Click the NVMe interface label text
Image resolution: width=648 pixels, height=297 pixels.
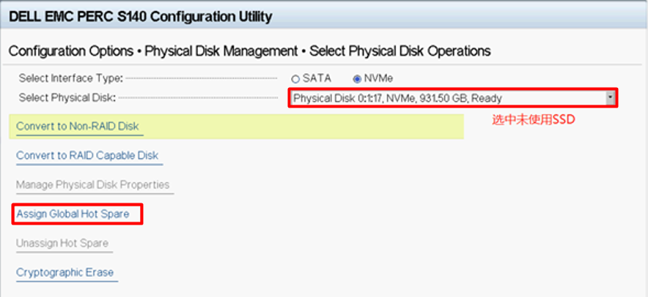[380, 78]
